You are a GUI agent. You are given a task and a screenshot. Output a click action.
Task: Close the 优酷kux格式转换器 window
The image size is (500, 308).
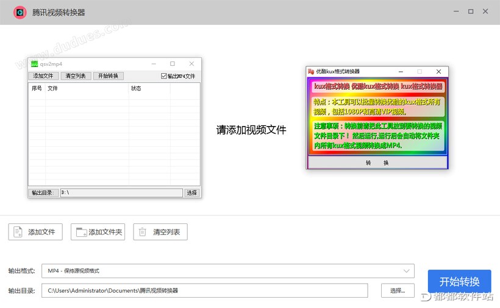click(x=439, y=72)
